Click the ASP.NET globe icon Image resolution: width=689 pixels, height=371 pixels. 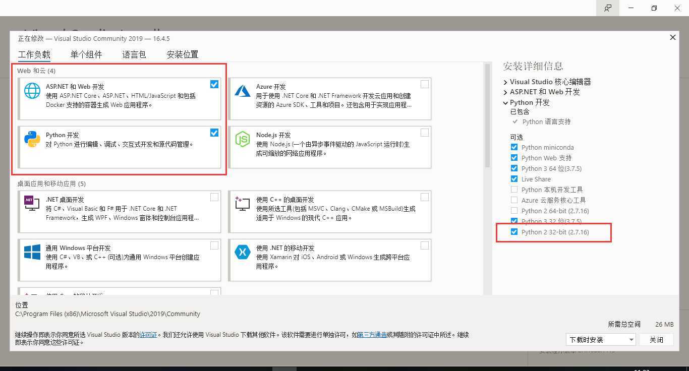pos(32,91)
